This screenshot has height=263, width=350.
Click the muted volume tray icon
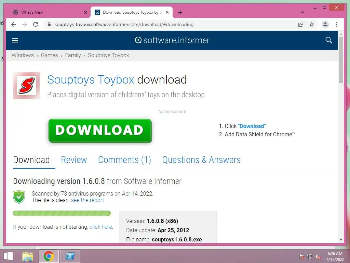318,256
